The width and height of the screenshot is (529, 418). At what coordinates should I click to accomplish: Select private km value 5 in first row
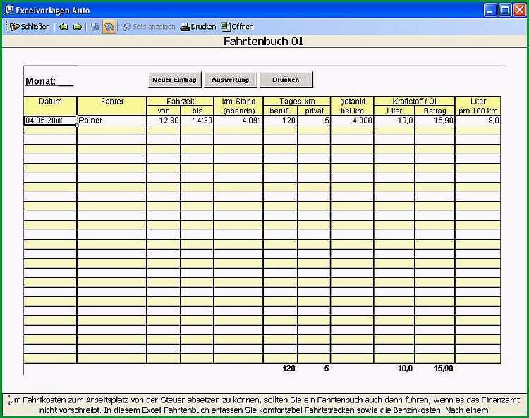point(314,121)
